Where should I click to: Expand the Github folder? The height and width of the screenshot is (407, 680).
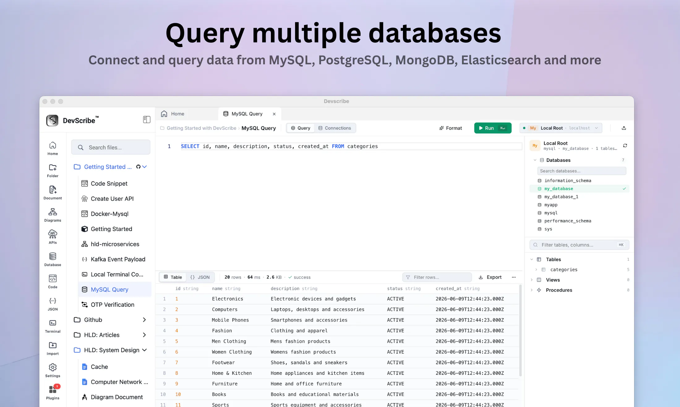click(144, 320)
